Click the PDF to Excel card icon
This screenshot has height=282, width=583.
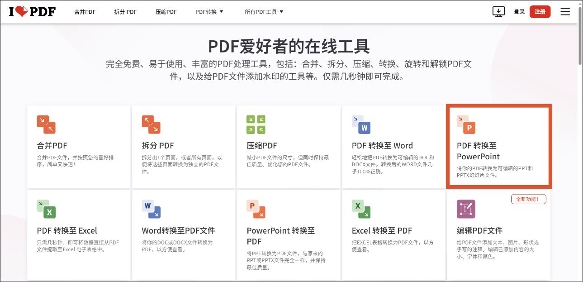tap(46, 209)
